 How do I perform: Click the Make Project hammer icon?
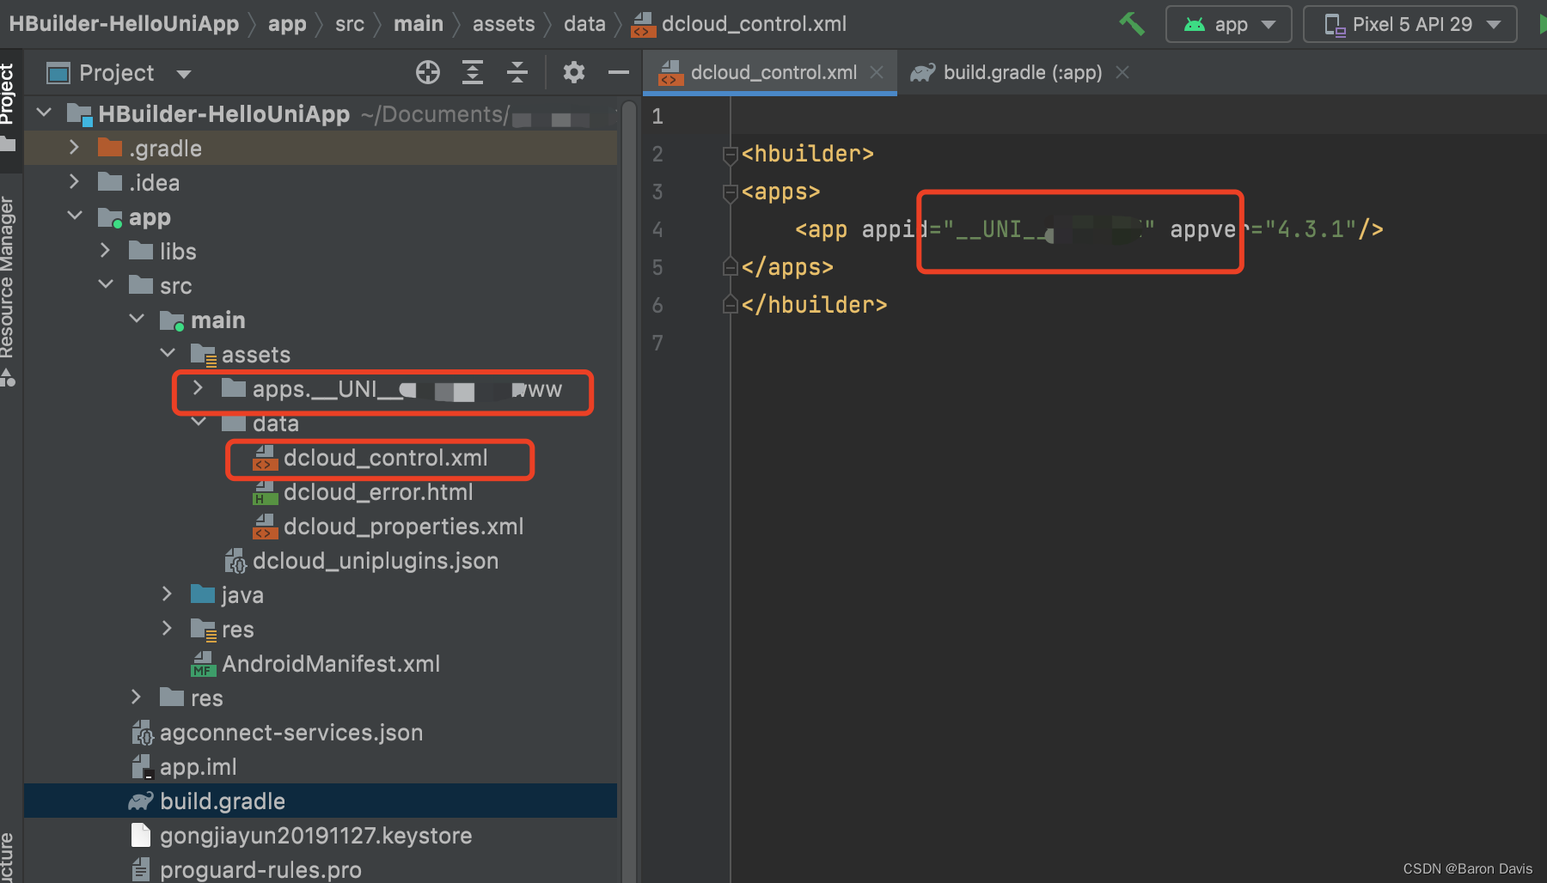(1132, 24)
